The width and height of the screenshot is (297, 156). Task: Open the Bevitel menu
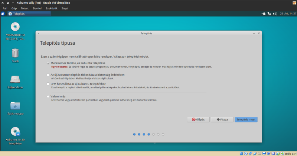[37, 8]
